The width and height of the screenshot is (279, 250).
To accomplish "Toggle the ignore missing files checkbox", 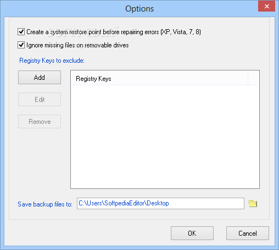I will 21,45.
